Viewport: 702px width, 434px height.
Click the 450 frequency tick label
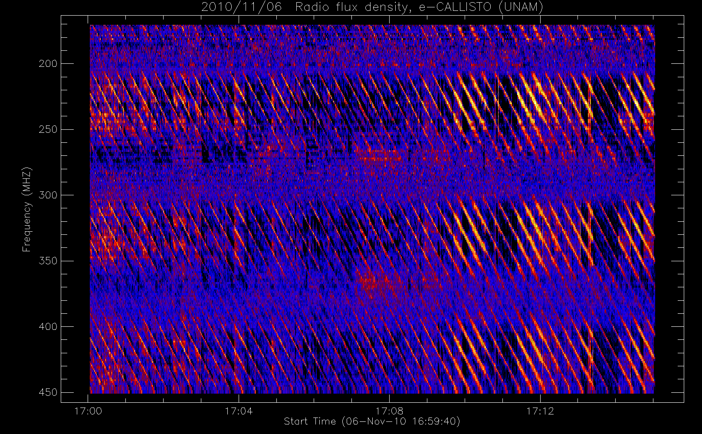[47, 392]
